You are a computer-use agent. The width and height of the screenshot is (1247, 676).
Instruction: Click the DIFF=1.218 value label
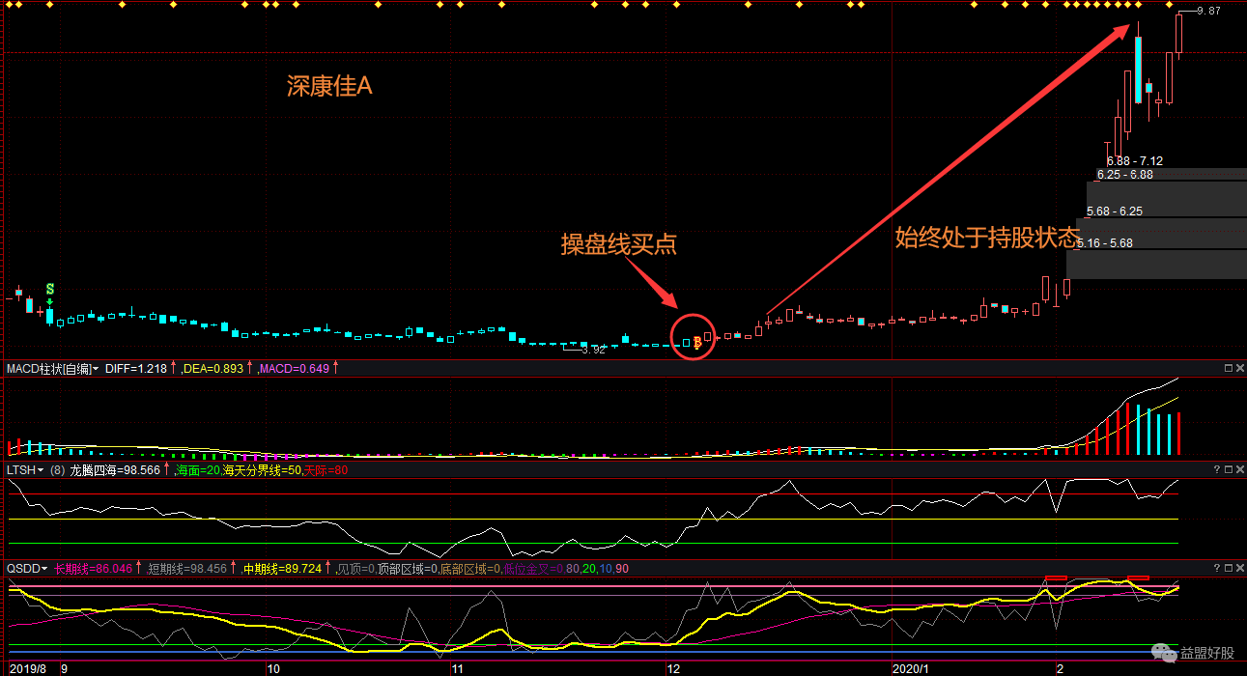(x=135, y=368)
